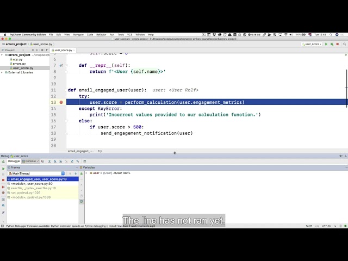Viewport: 348px width, 261px height.
Task: Click the user_score.py breadcrumb in navigation bar
Action: tap(41, 44)
